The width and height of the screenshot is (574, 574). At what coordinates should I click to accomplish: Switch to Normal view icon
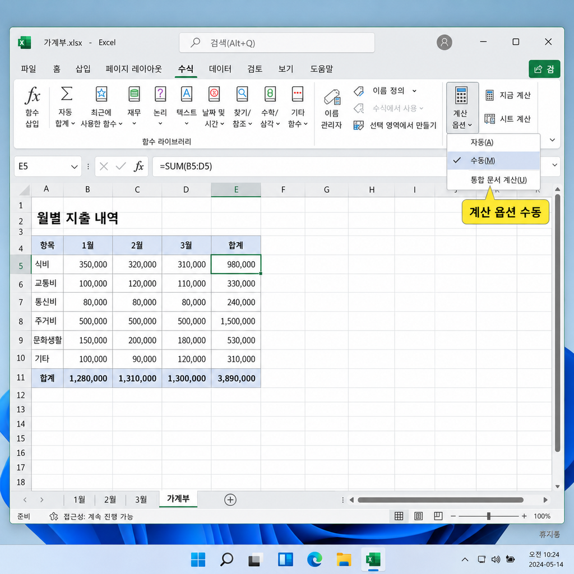(399, 516)
